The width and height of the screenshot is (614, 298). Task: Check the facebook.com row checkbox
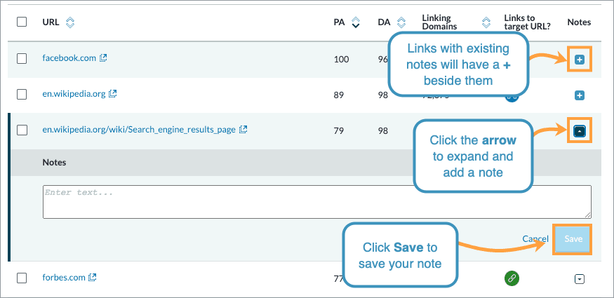tap(22, 59)
